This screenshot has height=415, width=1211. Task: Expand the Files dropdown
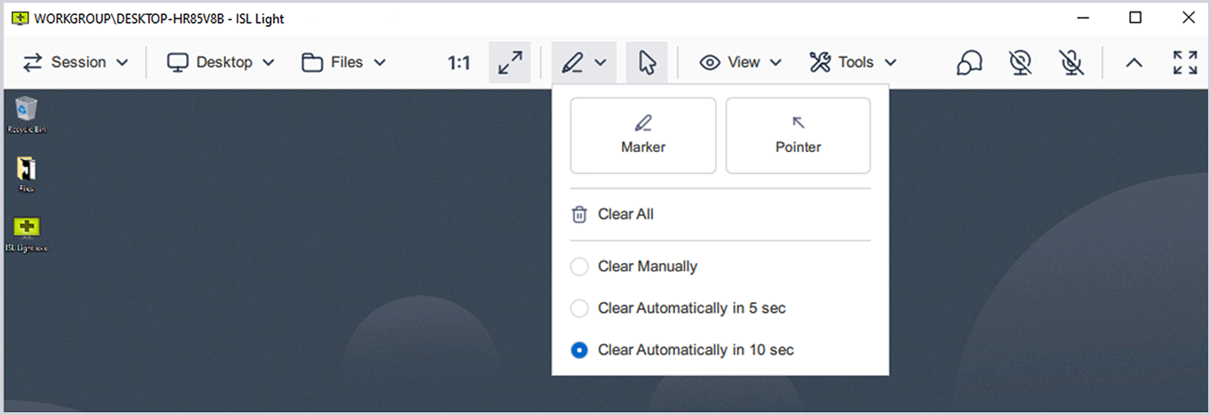(x=344, y=63)
